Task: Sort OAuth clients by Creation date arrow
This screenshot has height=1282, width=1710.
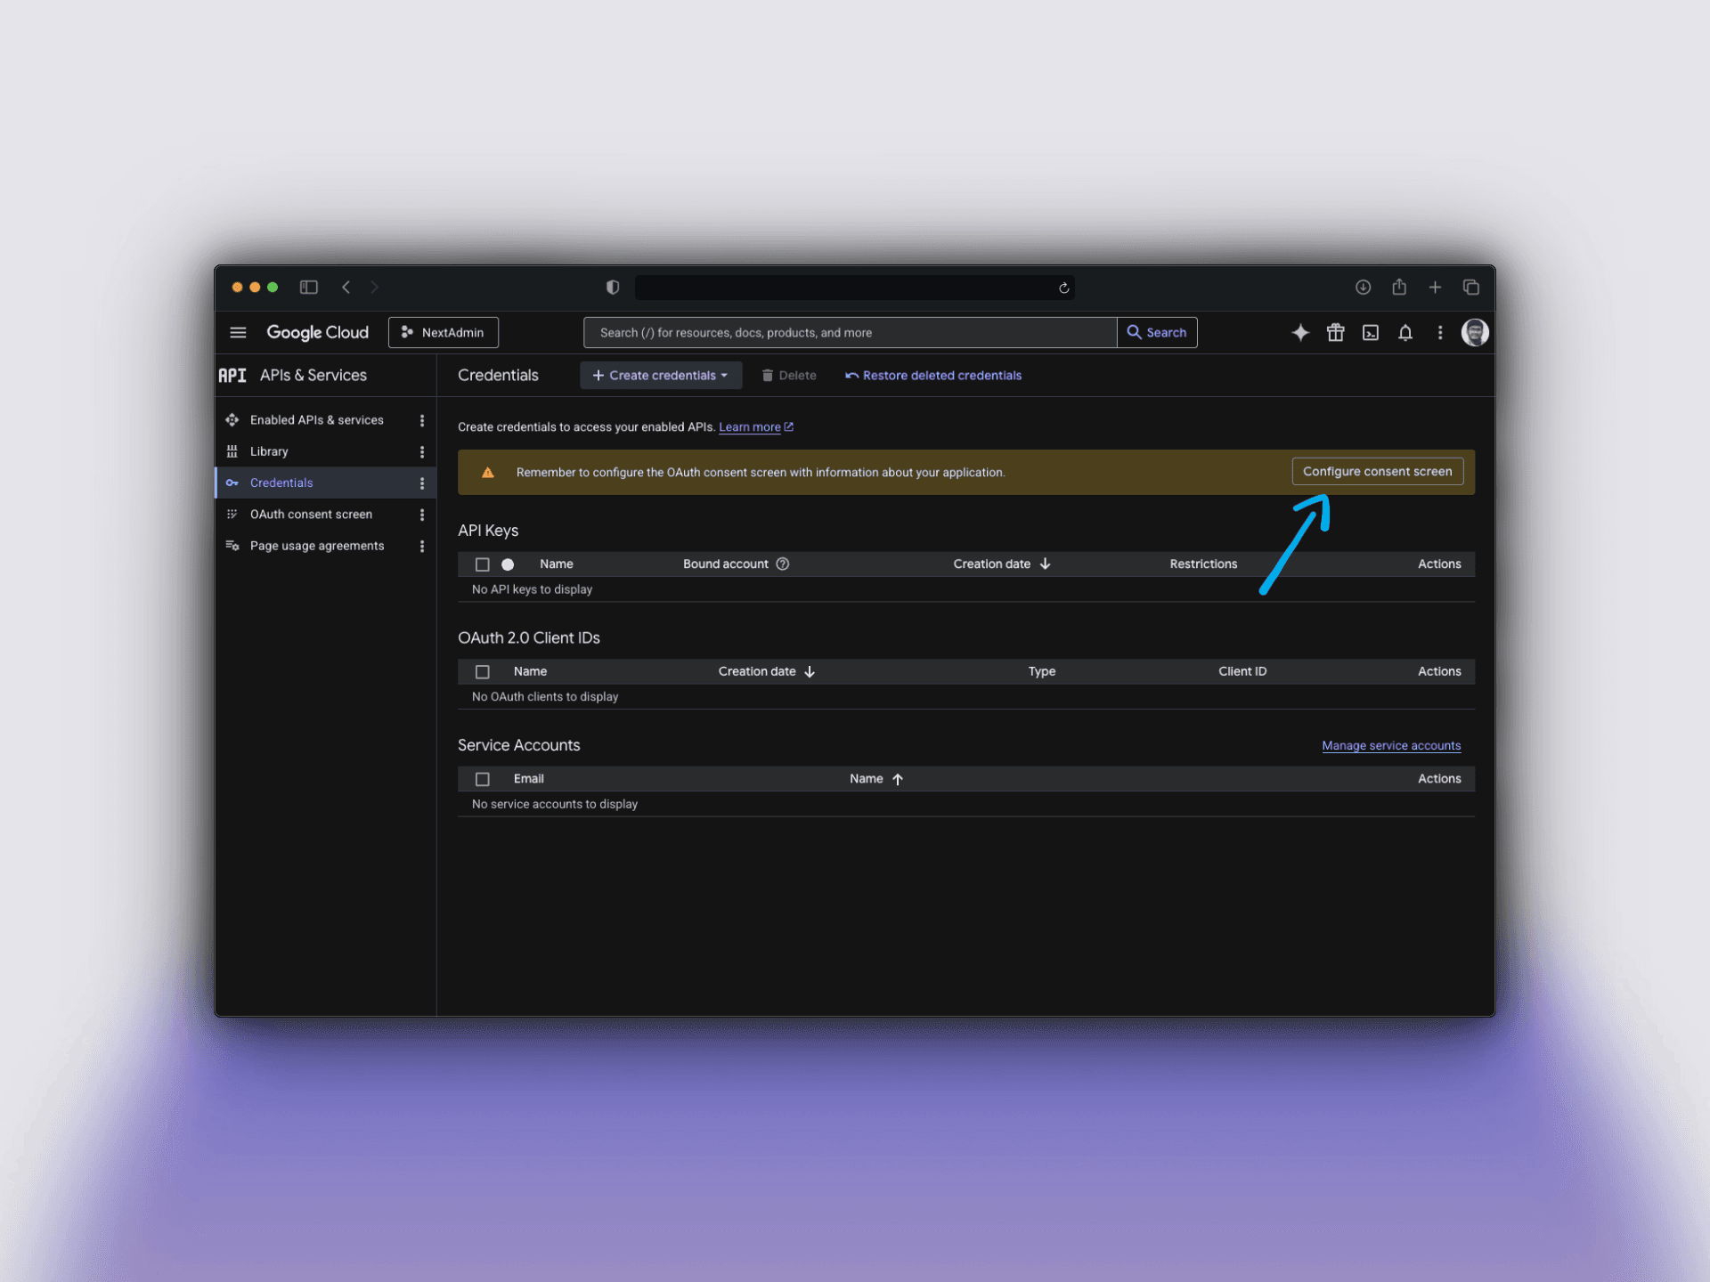Action: [810, 671]
